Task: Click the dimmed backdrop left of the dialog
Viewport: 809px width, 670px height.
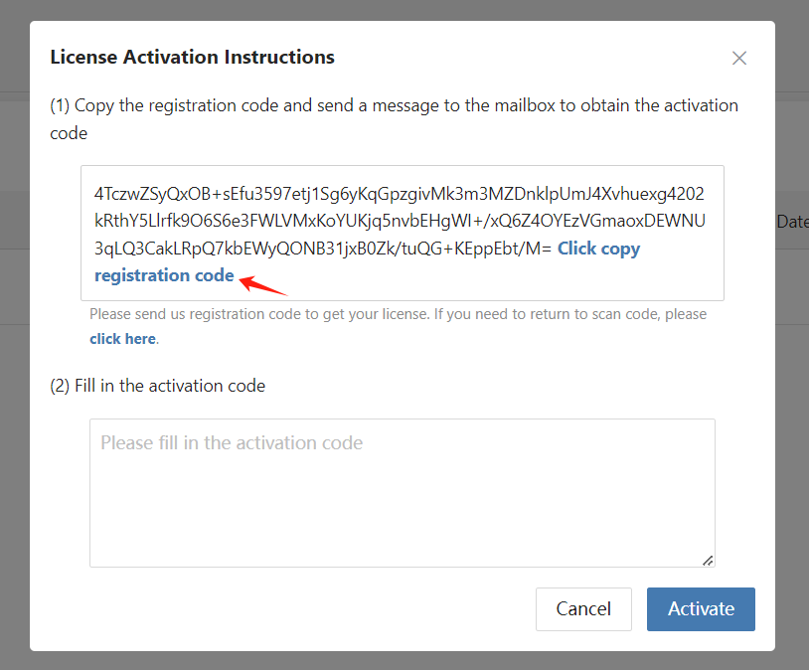Action: pos(14,398)
